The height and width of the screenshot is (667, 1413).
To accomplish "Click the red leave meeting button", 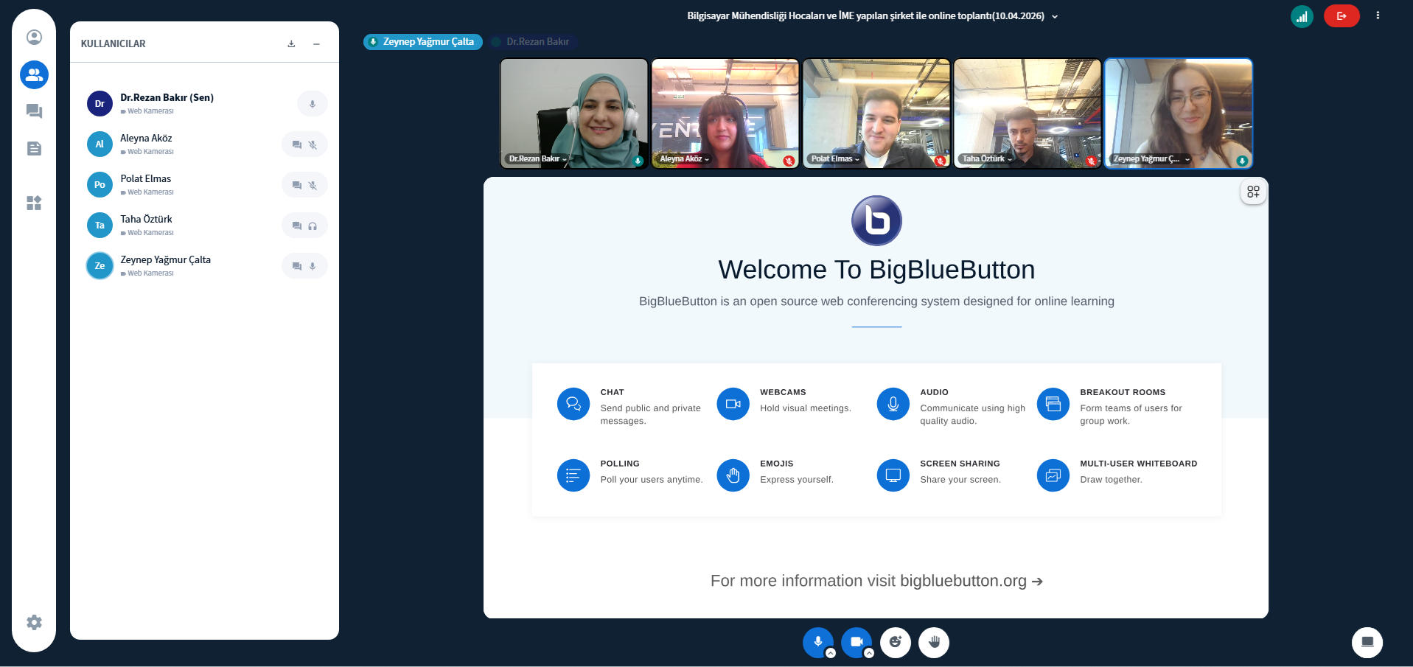I will click(1341, 16).
